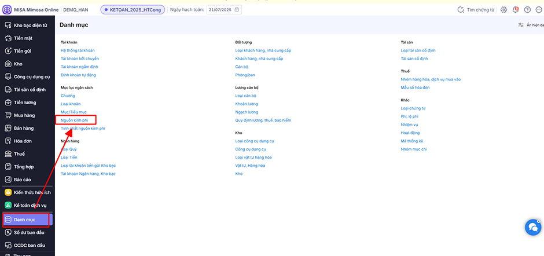
Task: Open the more options ellipsis menu
Action: pos(538,10)
